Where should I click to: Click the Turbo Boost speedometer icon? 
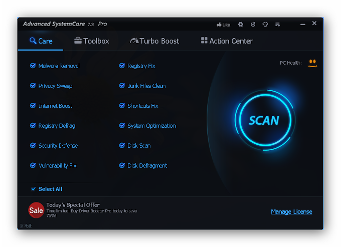(x=134, y=41)
